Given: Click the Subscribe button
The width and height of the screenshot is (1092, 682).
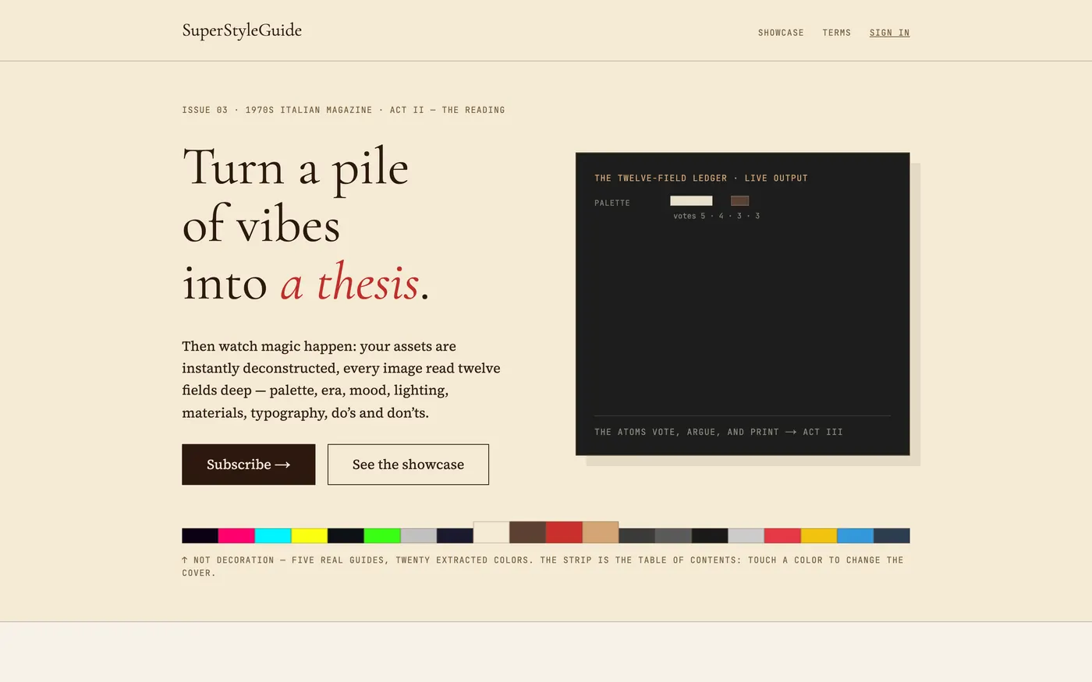Looking at the screenshot, I should pyautogui.click(x=249, y=465).
